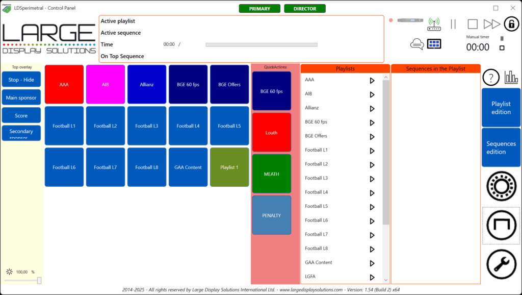The width and height of the screenshot is (522, 295).
Task: Pause the manual timer
Action: click(x=502, y=38)
